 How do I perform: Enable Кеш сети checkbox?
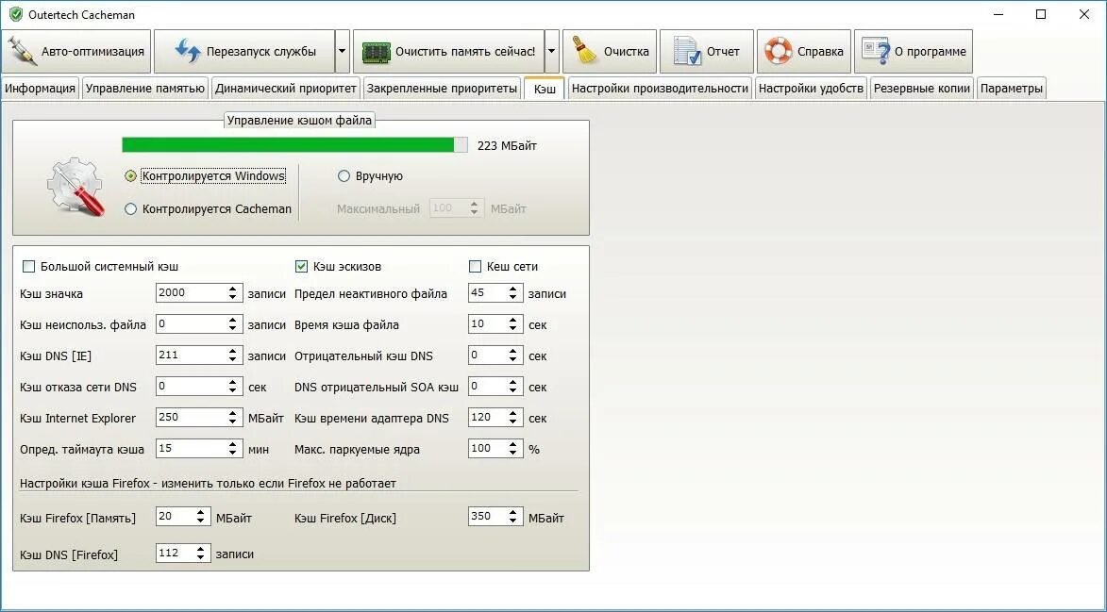tap(475, 267)
